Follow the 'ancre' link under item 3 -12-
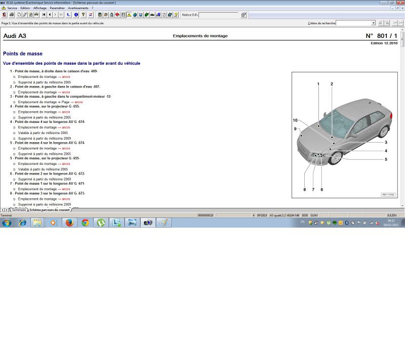This screenshot has width=405, height=348. (x=78, y=102)
